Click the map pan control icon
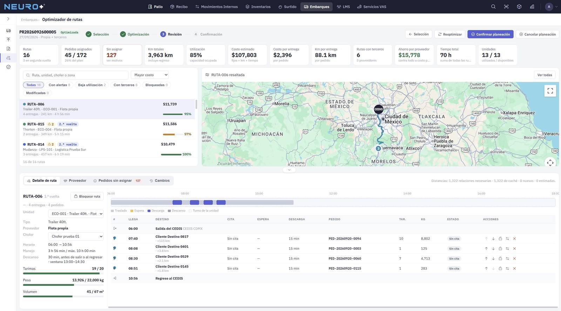The height and width of the screenshot is (311, 561). tap(550, 162)
